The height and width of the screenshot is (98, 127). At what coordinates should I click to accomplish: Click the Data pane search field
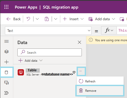(x=50, y=52)
